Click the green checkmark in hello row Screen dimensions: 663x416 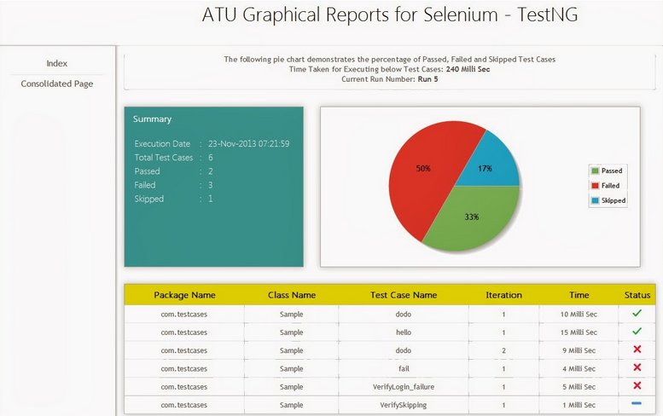coord(637,332)
